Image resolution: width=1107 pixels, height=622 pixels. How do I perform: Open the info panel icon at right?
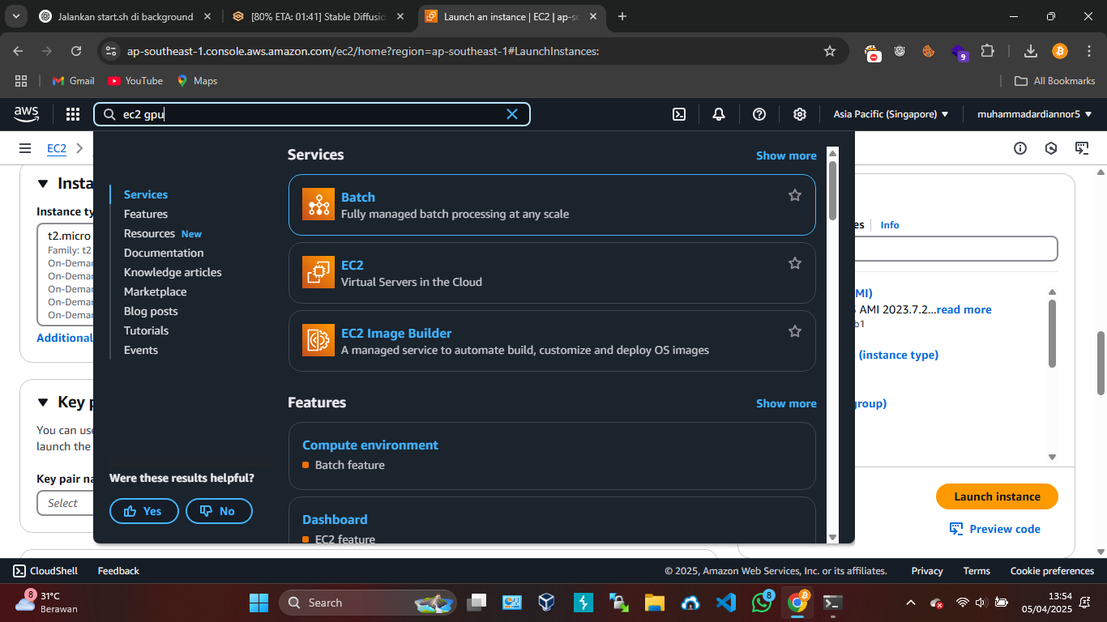point(1020,148)
